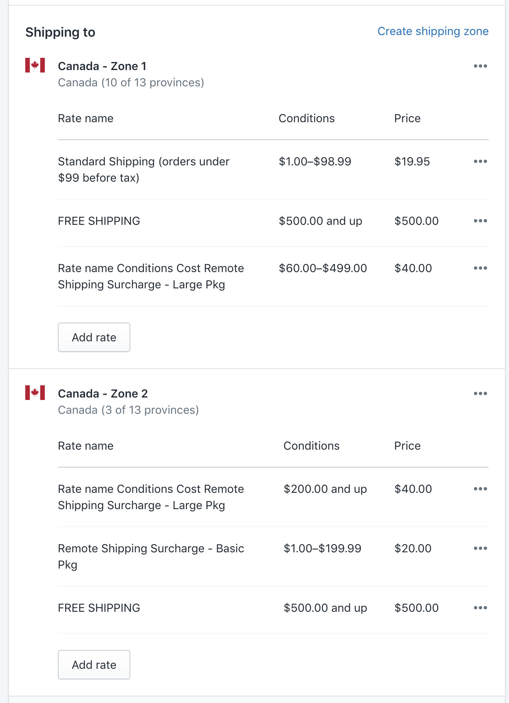Screen dimensions: 509x703
Task: Click Canada (3 of 13 provinces) text
Action: 128,410
